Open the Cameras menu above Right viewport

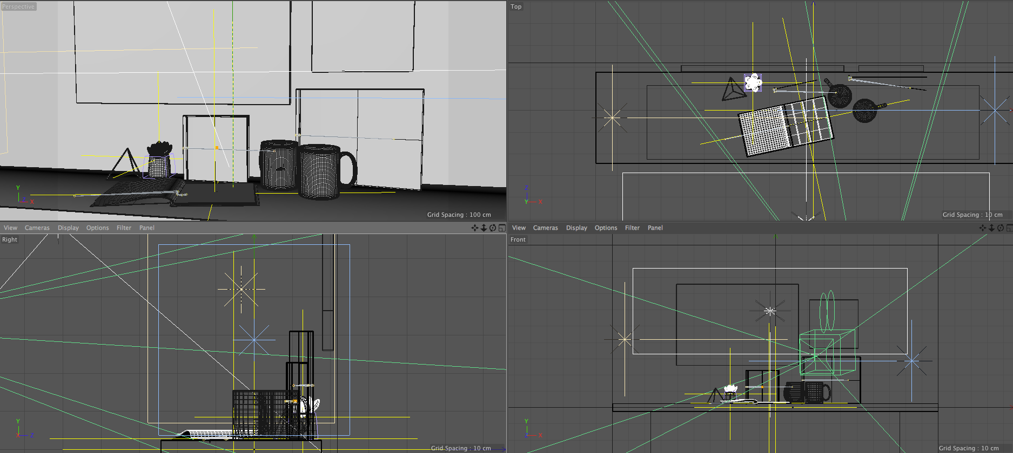tap(37, 228)
